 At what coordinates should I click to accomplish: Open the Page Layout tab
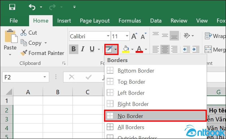point(95,21)
